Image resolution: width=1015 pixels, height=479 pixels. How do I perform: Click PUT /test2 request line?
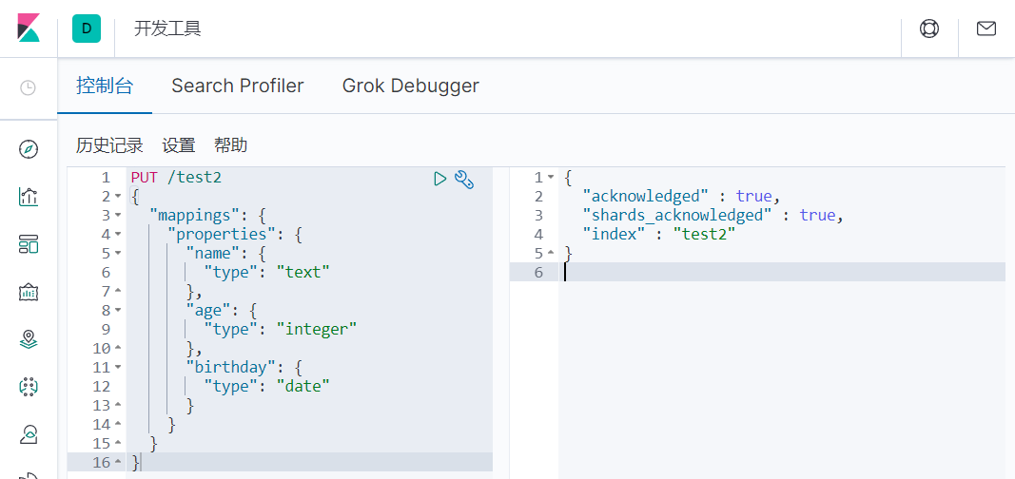point(176,177)
